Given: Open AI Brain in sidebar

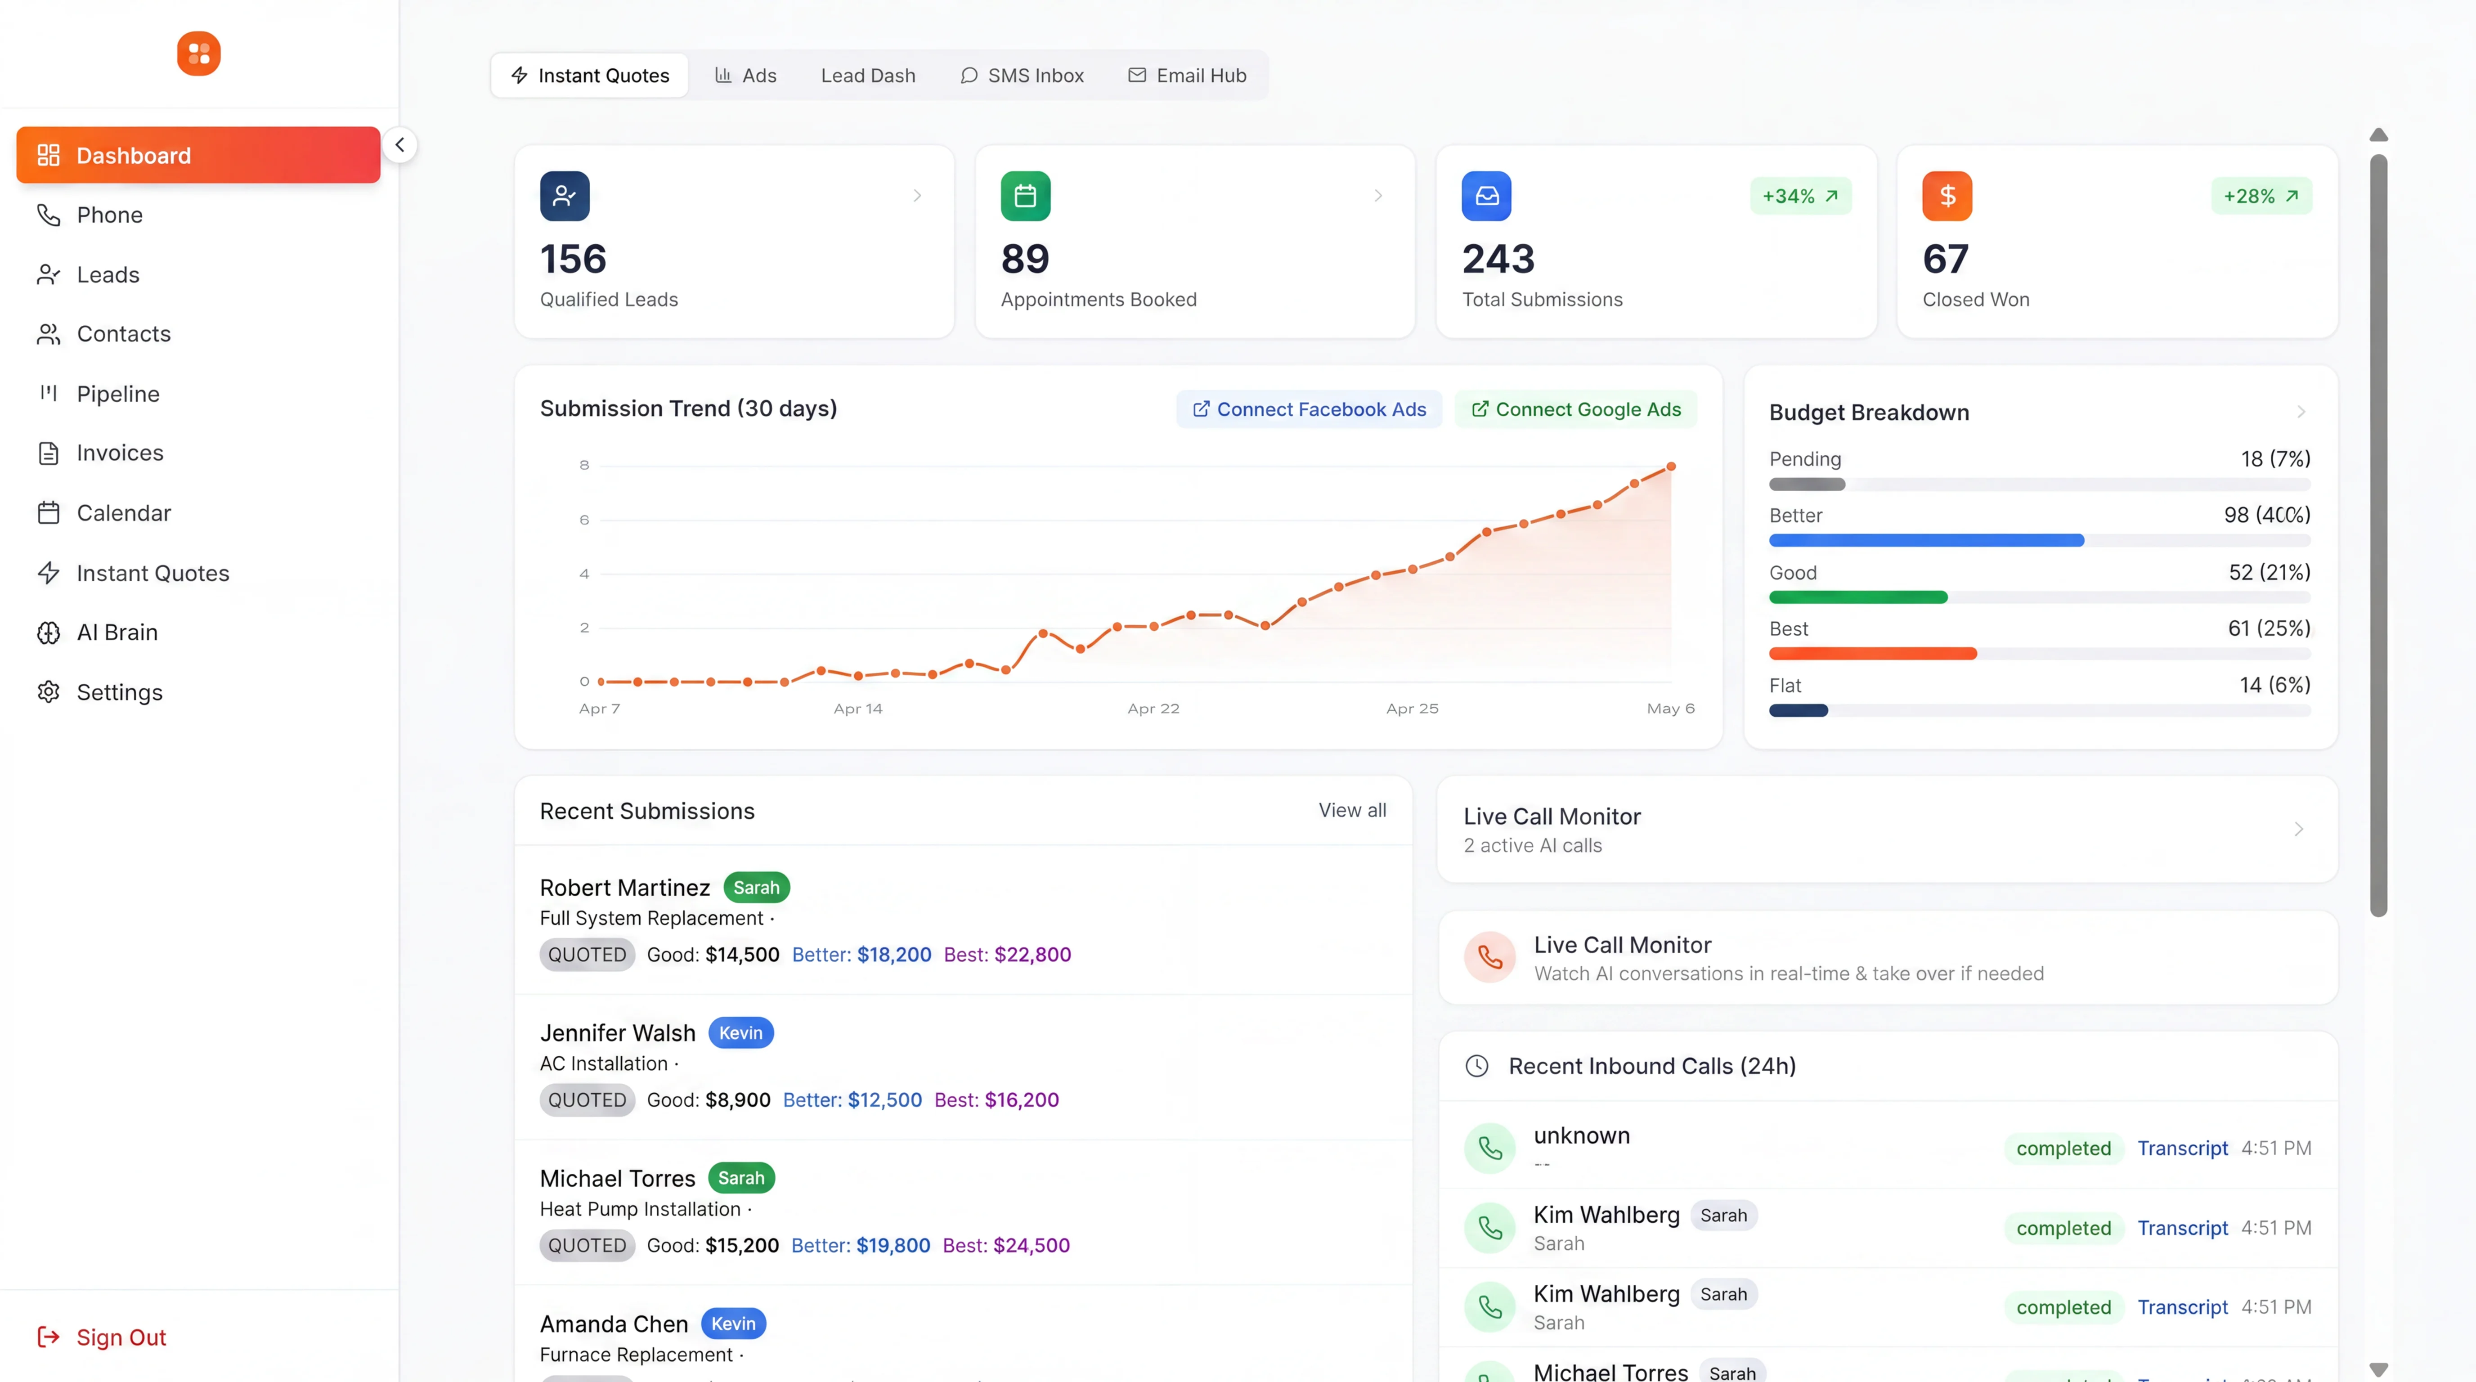Looking at the screenshot, I should point(198,633).
